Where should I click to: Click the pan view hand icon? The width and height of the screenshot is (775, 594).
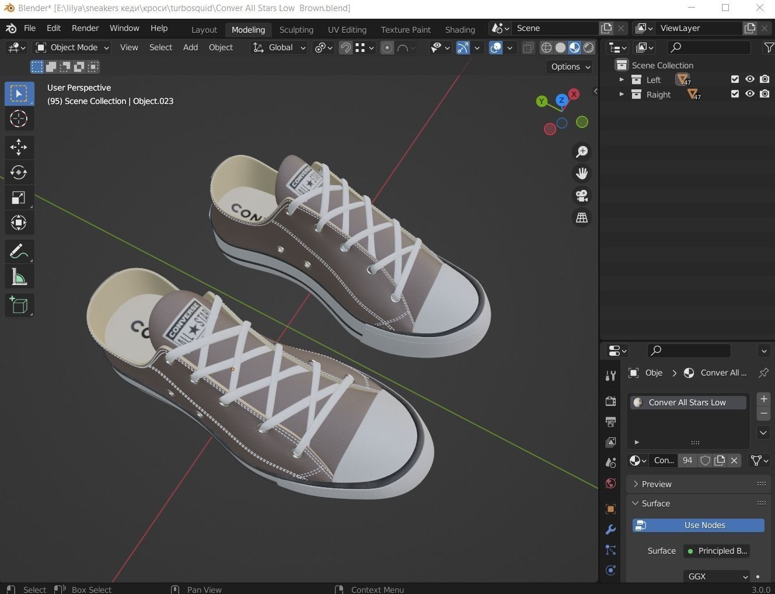pyautogui.click(x=582, y=173)
